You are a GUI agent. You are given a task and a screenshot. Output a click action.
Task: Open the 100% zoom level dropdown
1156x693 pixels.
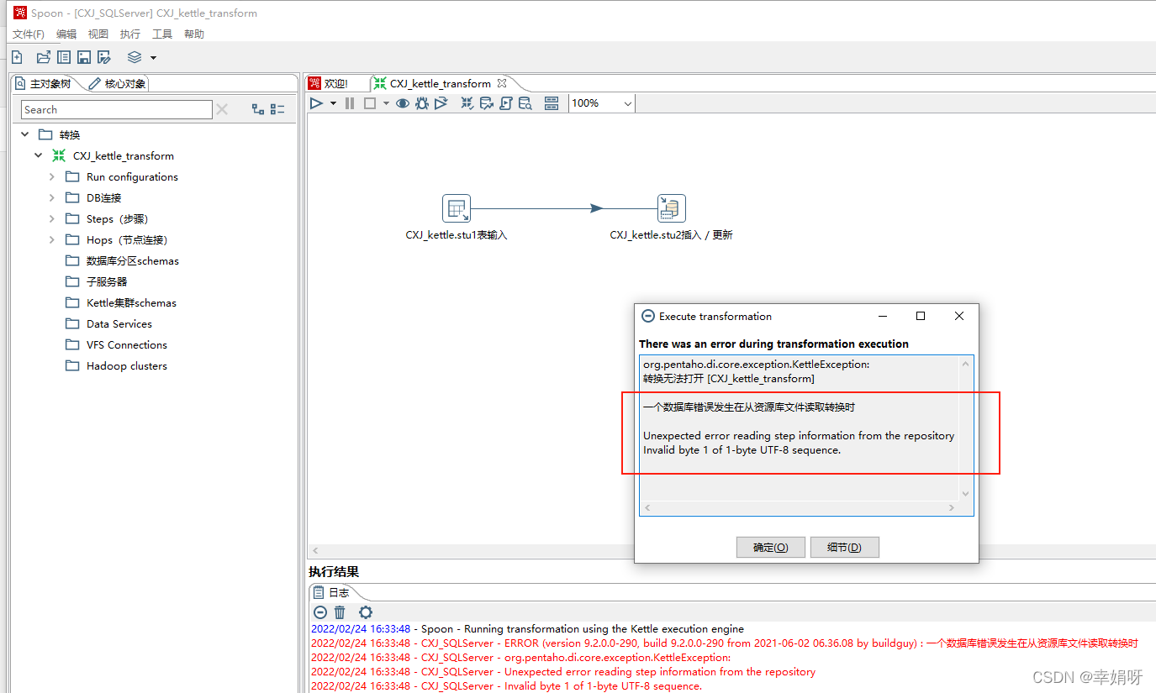point(627,102)
